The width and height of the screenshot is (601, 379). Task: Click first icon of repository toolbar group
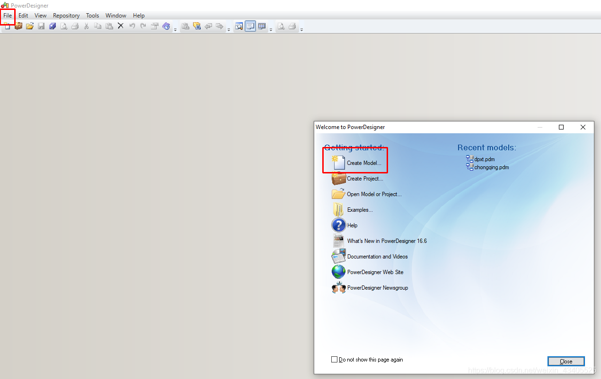point(186,26)
